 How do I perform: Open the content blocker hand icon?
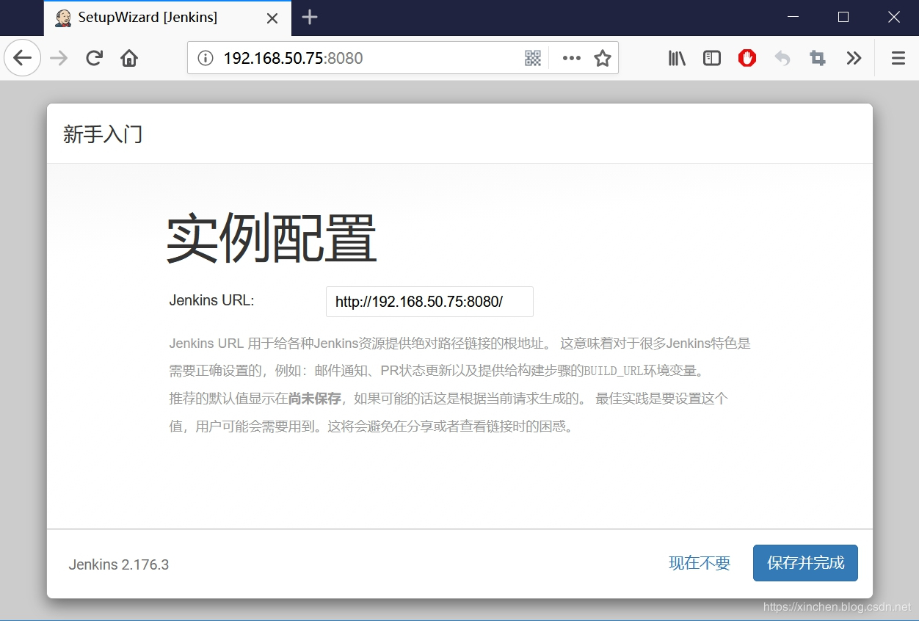pyautogui.click(x=747, y=57)
